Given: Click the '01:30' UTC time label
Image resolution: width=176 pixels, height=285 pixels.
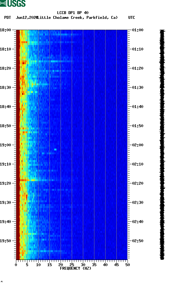Looking at the screenshot, I should coord(138,88).
